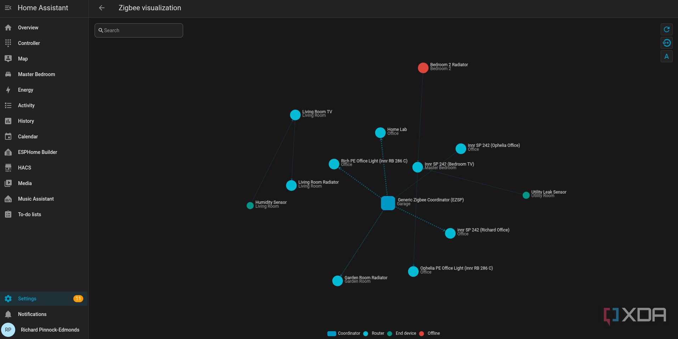Open the Calendar page
This screenshot has width=678, height=339.
coord(44,137)
